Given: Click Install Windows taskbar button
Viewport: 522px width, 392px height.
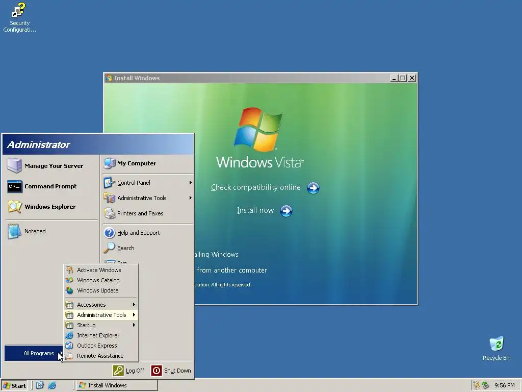Looking at the screenshot, I should click(x=117, y=385).
